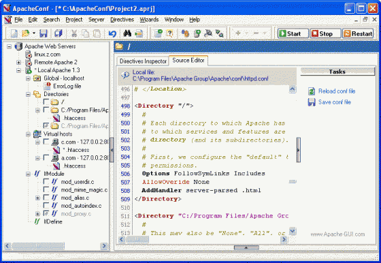This screenshot has width=381, height=263.
Task: Click the gray plus add toolbar icon
Action: (238, 33)
